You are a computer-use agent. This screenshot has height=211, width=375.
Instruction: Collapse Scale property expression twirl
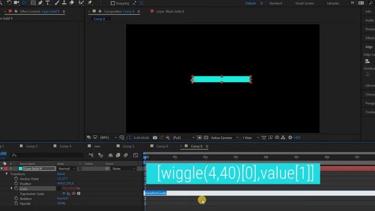11,189
